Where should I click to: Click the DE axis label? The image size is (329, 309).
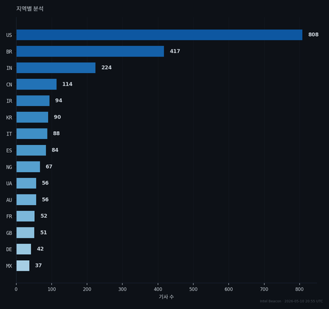pyautogui.click(x=9, y=250)
